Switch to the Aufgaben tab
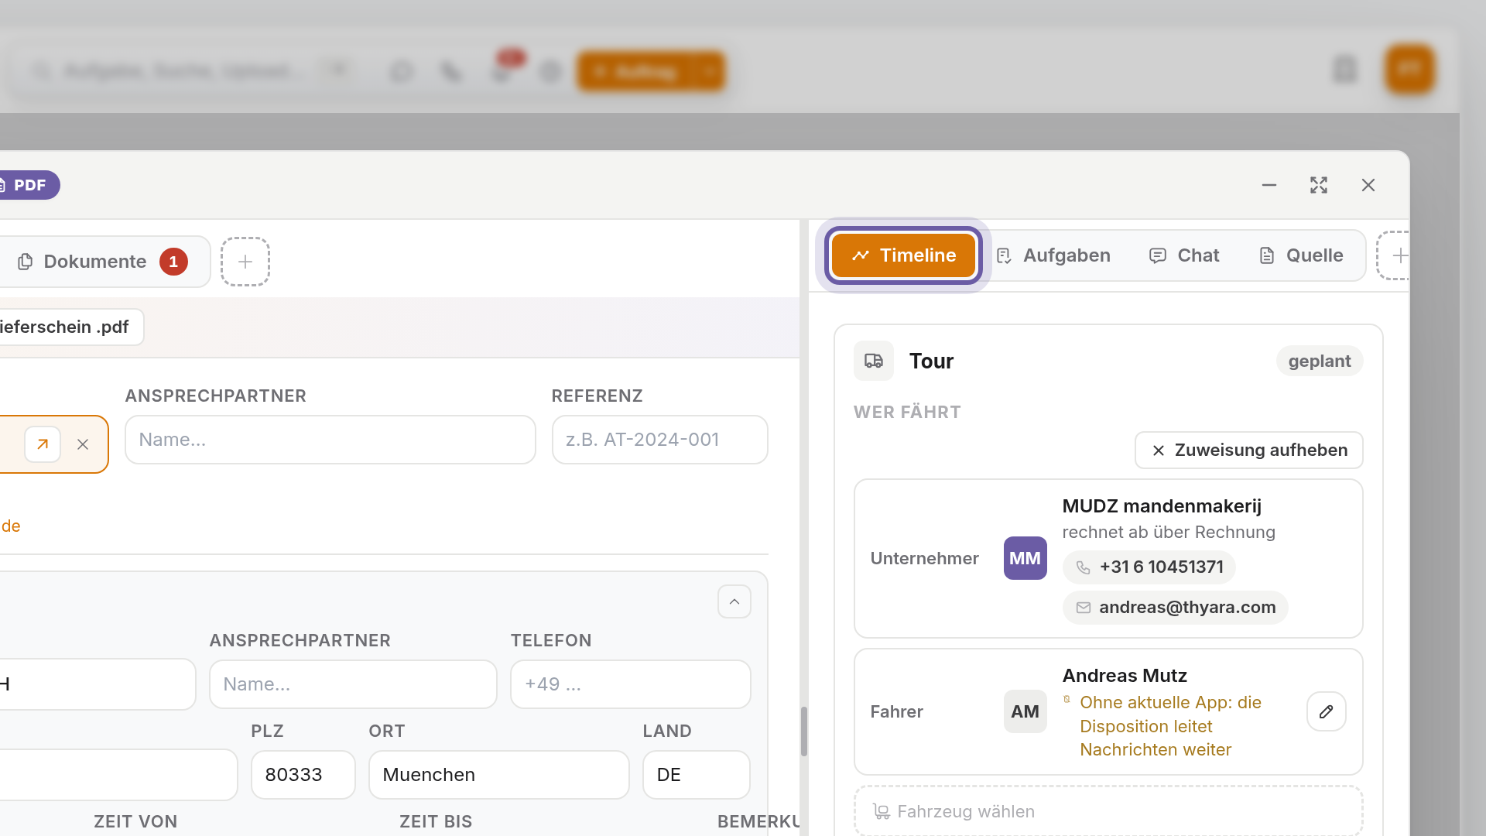The image size is (1486, 836). pos(1053,255)
